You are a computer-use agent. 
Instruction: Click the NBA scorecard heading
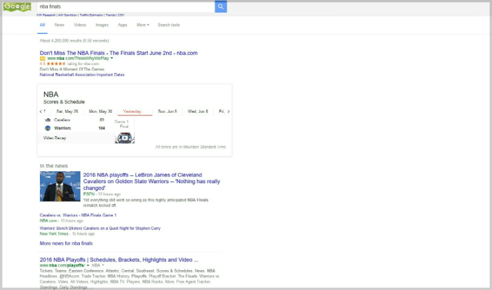51,94
